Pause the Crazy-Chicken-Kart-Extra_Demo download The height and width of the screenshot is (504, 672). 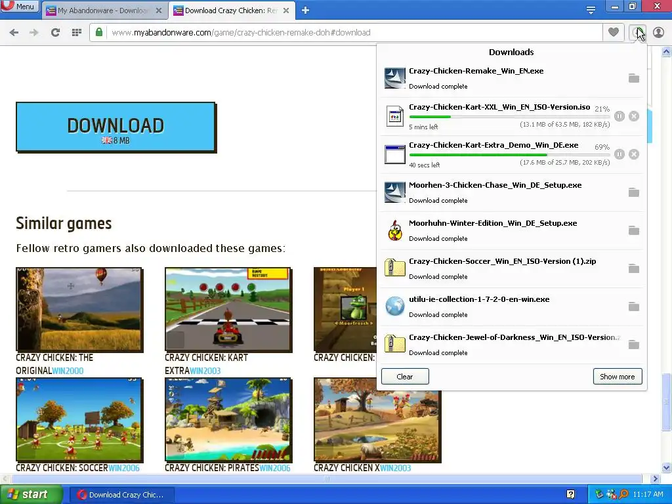coord(619,154)
